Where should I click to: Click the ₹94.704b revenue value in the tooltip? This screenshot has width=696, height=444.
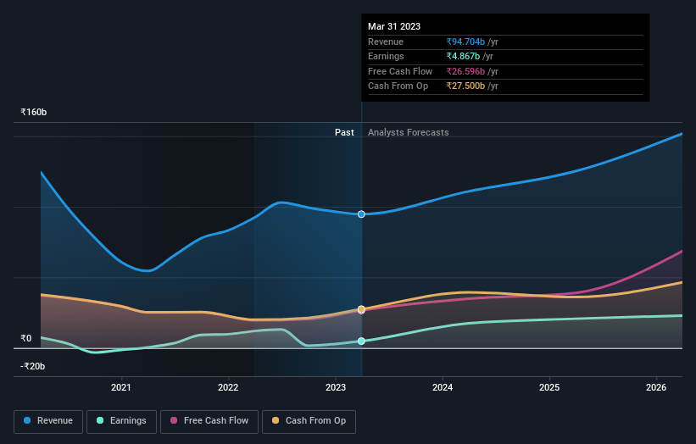[x=465, y=42]
